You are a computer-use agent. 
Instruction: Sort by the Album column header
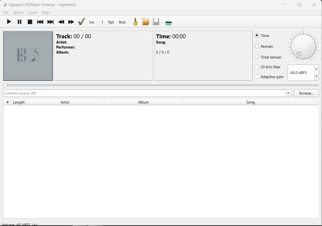(143, 102)
